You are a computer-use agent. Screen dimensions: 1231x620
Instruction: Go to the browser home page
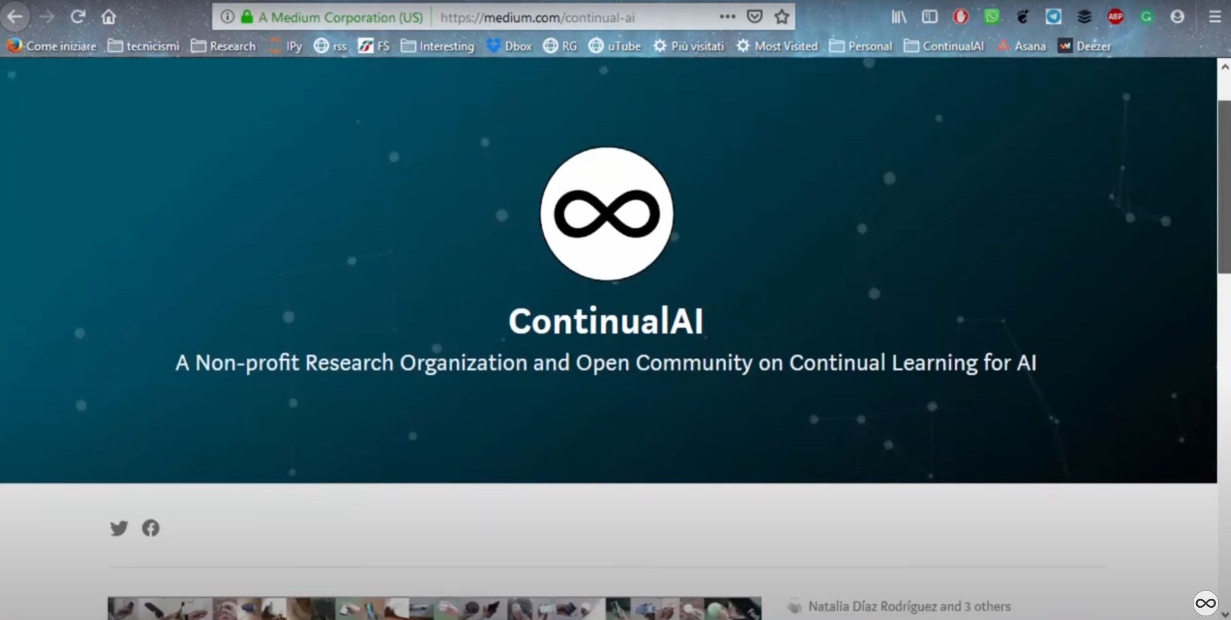coord(108,17)
